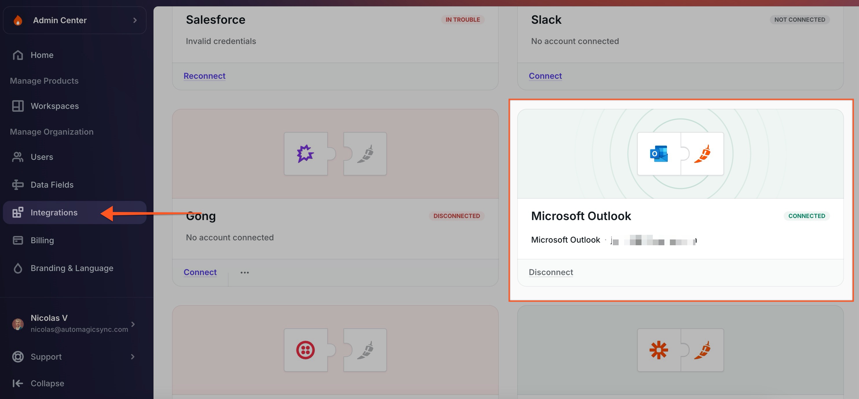This screenshot has height=399, width=859.
Task: Click the Microsoft Outlook logo icon
Action: click(x=659, y=154)
